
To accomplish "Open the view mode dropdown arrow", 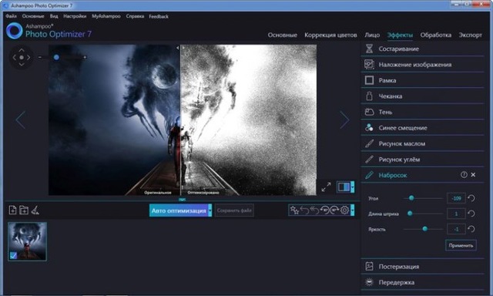I will 353,187.
